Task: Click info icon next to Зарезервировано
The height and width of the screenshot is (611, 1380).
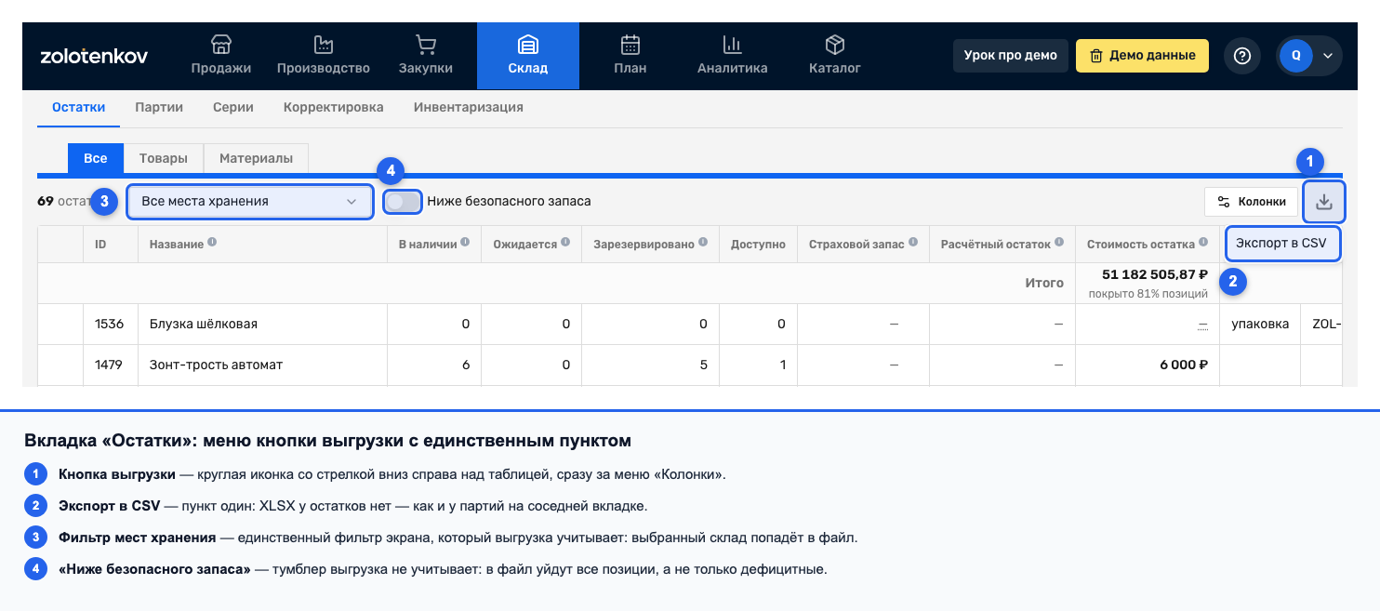Action: coord(703,243)
